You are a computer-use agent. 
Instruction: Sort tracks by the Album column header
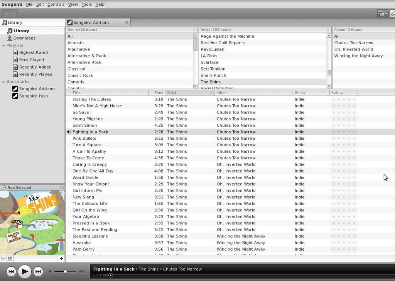pos(254,92)
